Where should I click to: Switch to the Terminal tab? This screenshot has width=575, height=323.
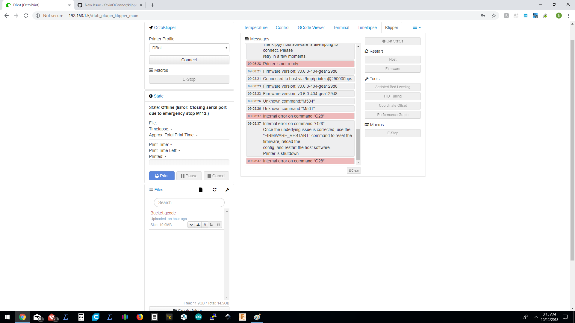(341, 28)
